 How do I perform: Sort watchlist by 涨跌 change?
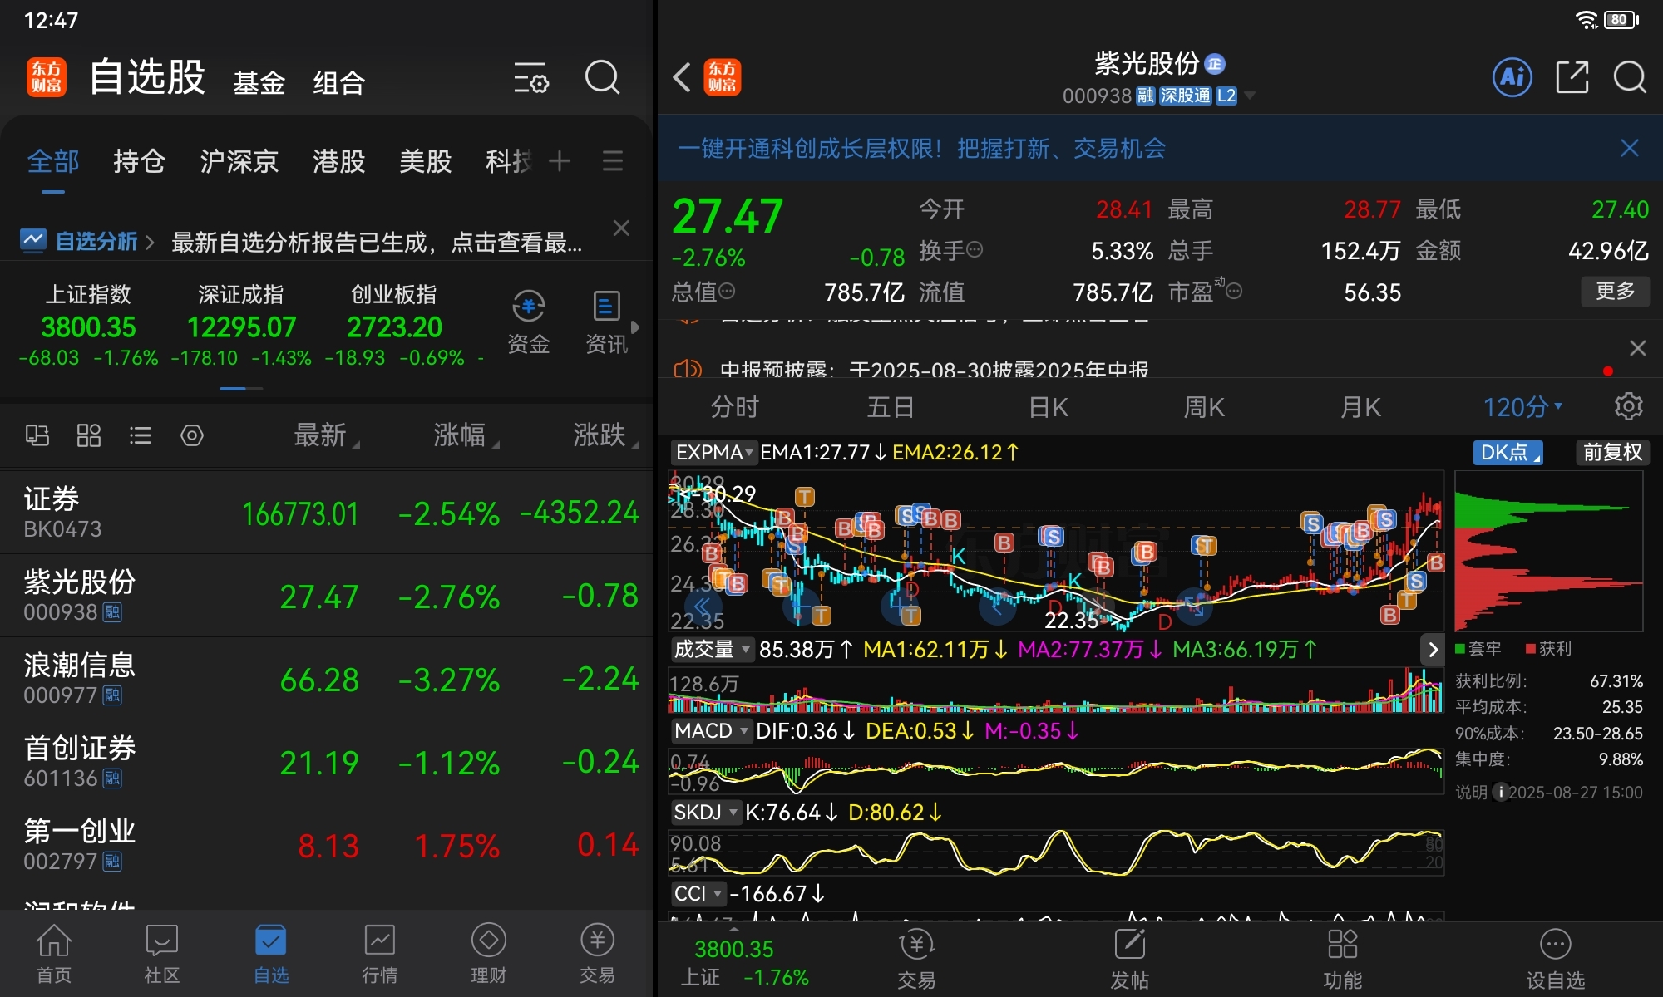[x=605, y=435]
